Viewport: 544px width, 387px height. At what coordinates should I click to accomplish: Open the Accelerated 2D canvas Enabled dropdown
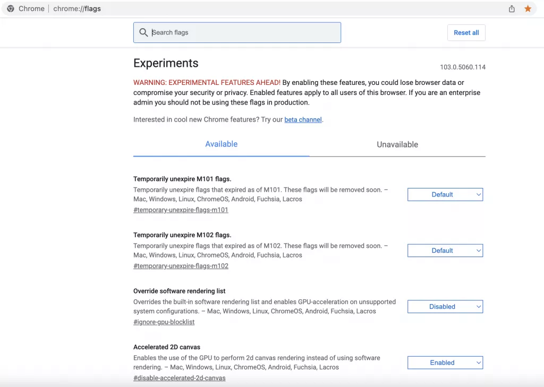point(445,363)
